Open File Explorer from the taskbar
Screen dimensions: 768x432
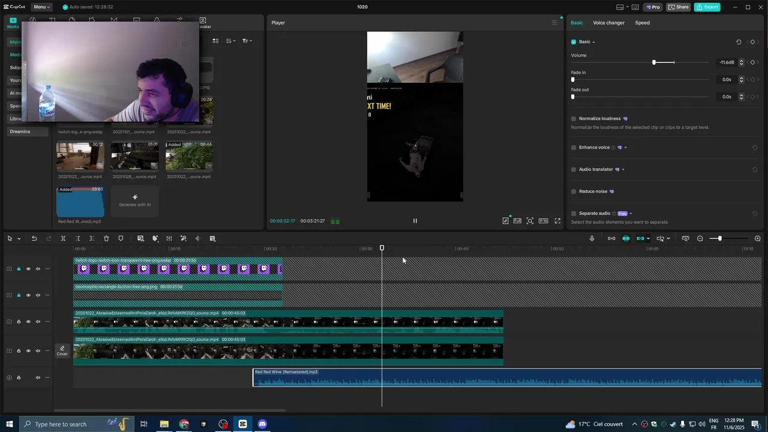click(x=164, y=424)
